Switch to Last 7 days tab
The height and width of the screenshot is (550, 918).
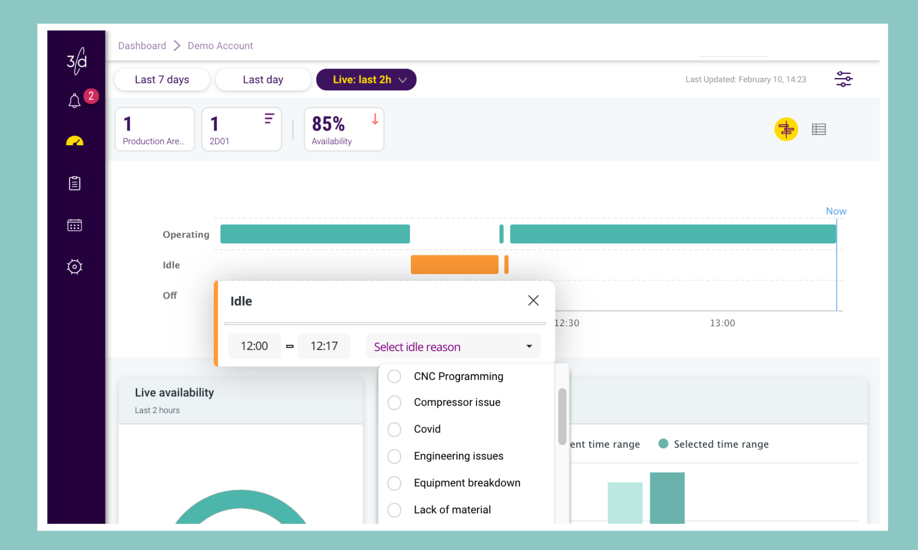pyautogui.click(x=162, y=80)
